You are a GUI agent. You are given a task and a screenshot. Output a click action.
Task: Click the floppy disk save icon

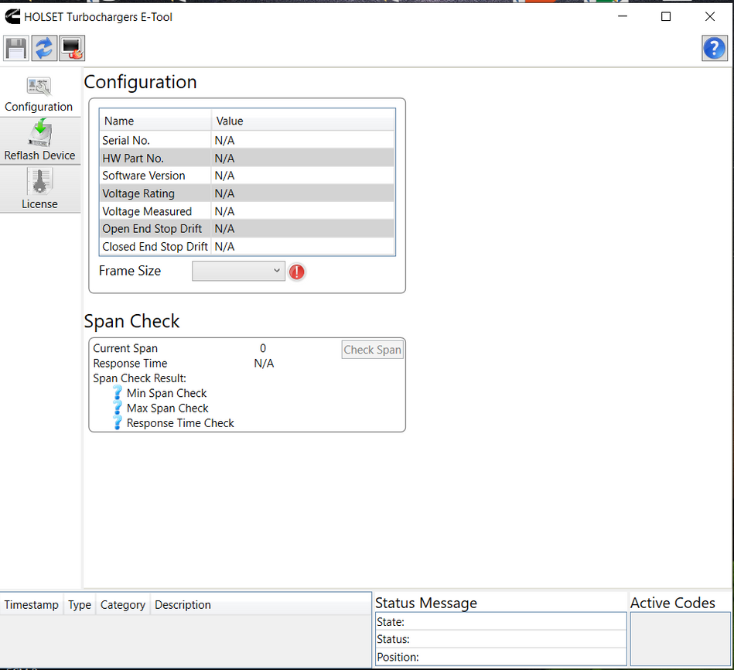coord(16,49)
